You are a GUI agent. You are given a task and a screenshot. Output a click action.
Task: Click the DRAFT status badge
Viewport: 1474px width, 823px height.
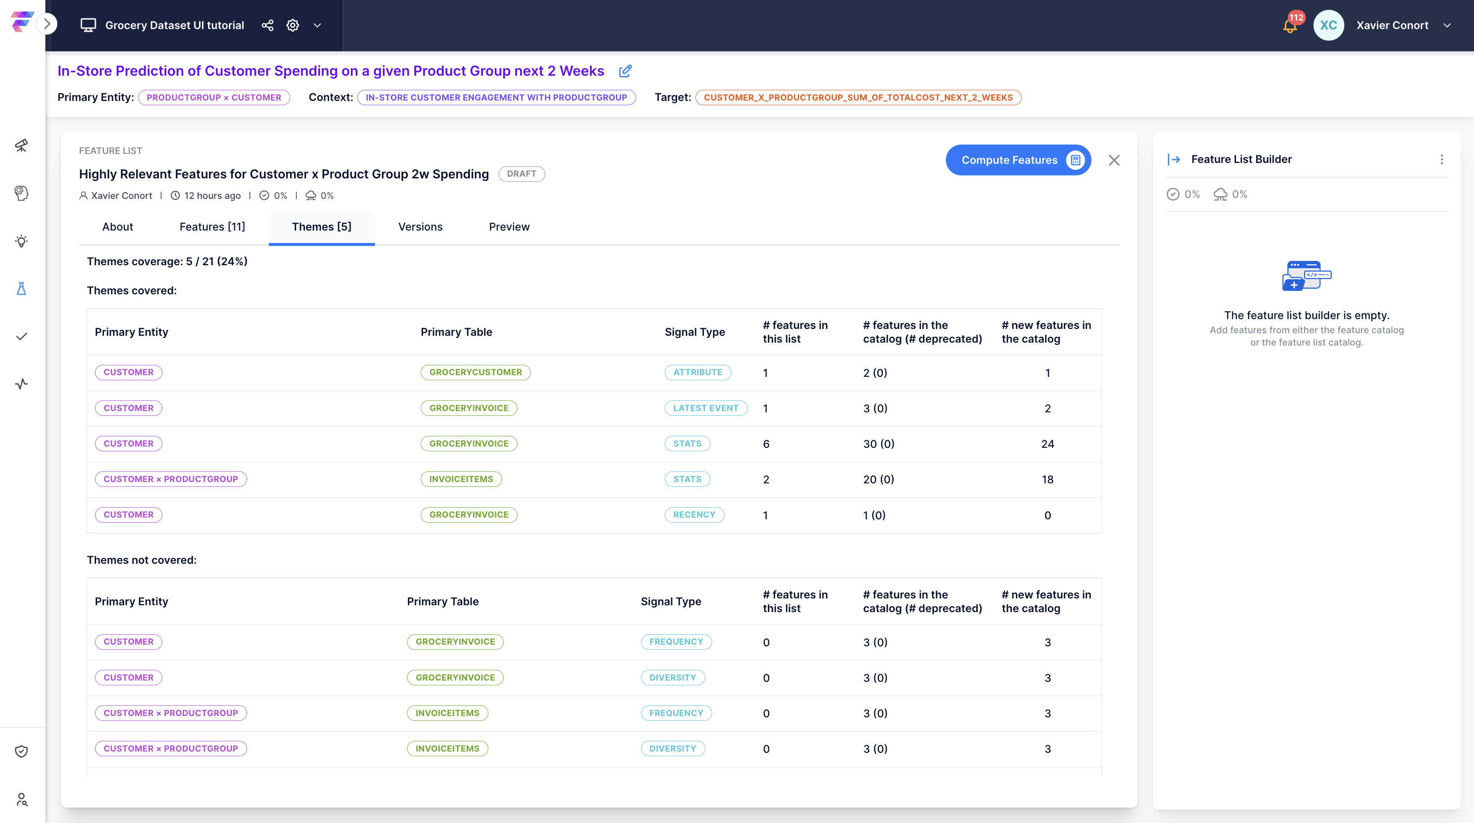pyautogui.click(x=521, y=174)
